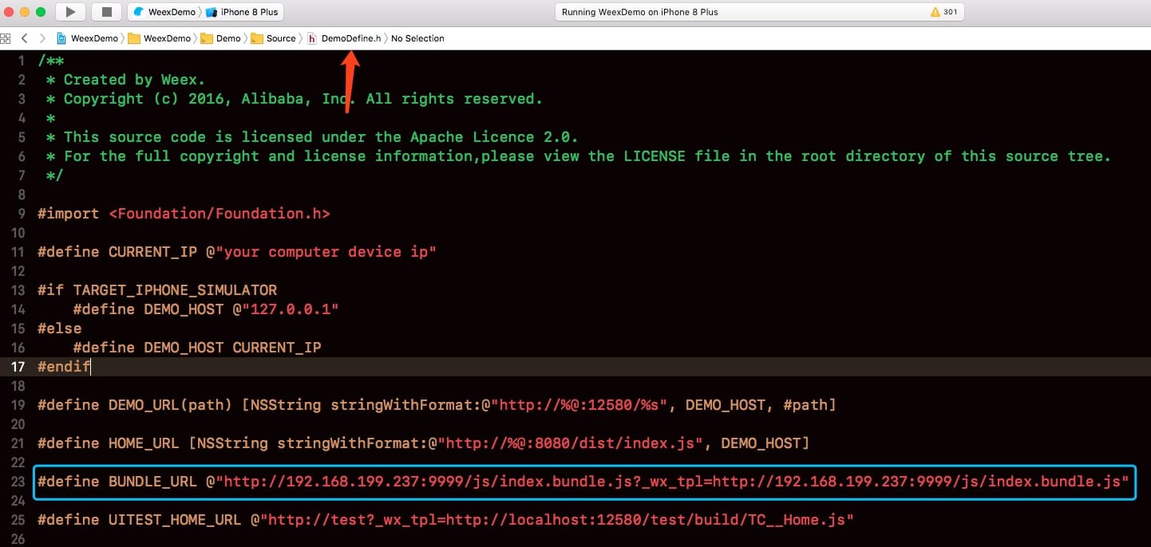Go back to previous file

pyautogui.click(x=25, y=38)
